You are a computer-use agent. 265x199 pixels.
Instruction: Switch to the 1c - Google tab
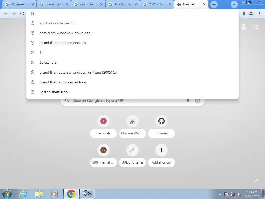pyautogui.click(x=123, y=4)
